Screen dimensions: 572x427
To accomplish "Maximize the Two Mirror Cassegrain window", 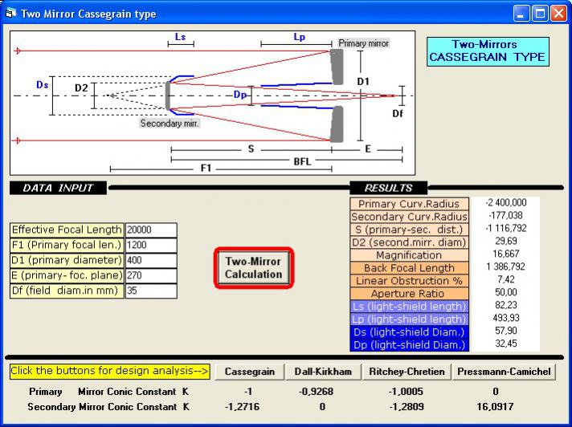I will pyautogui.click(x=540, y=14).
